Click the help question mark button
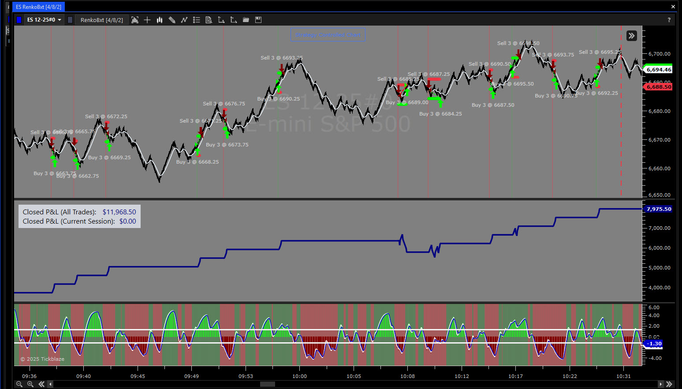Viewport: 682px width, 389px height. pos(669,20)
